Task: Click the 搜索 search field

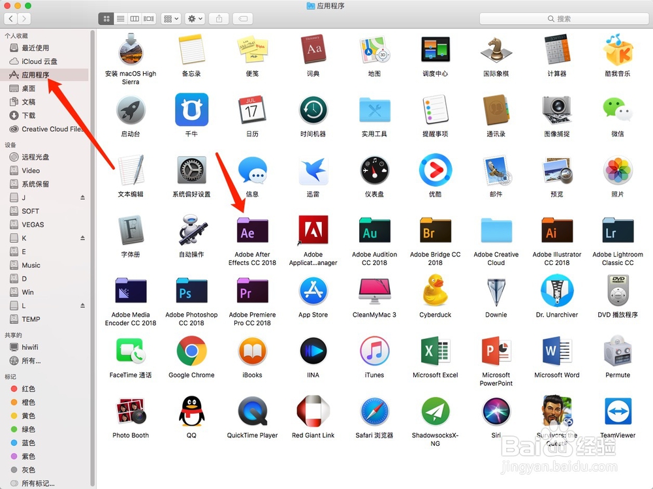Action: (x=564, y=18)
